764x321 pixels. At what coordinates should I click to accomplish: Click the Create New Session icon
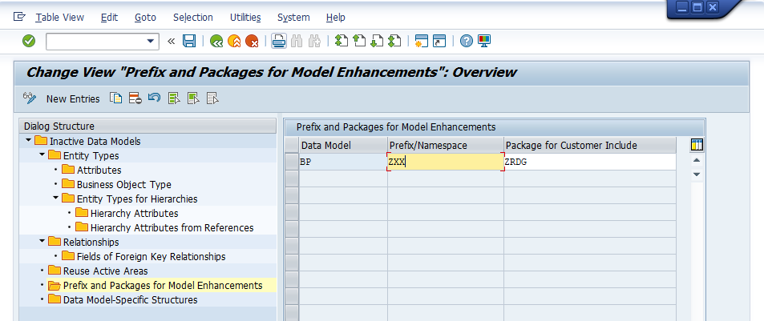click(x=422, y=42)
